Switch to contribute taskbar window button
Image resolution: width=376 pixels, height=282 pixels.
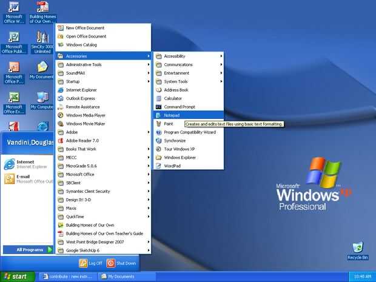click(68, 277)
